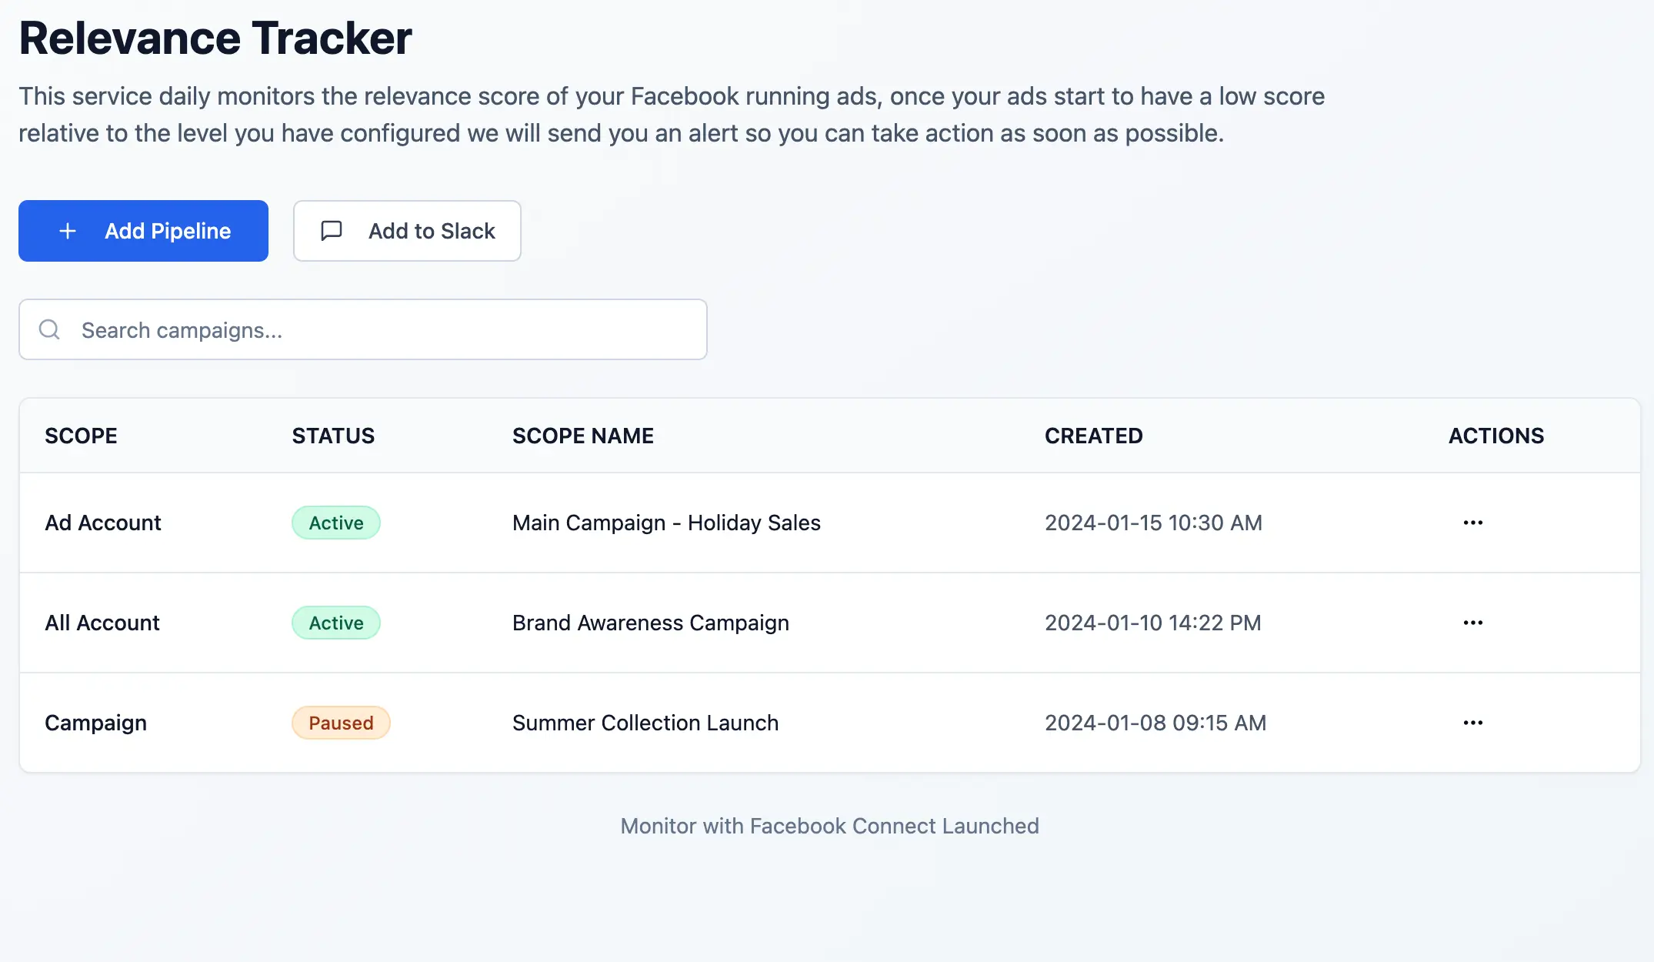
Task: Click the Active badge for Ad Account
Action: 336,523
